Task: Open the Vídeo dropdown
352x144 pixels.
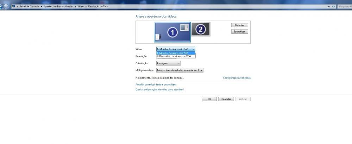Action: (175, 49)
